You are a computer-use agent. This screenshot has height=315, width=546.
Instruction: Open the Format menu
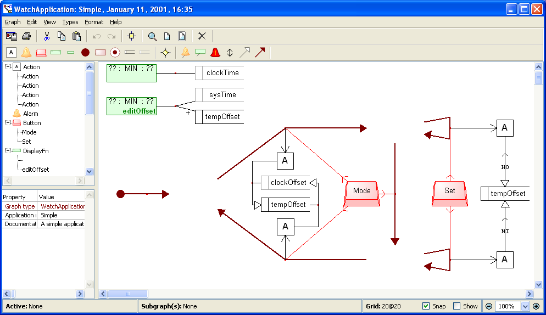(94, 22)
